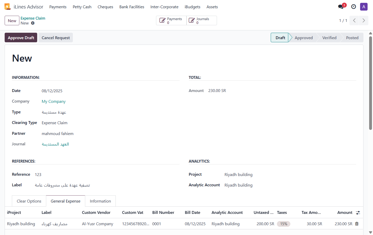Click the Payments smart button icon

162,21
